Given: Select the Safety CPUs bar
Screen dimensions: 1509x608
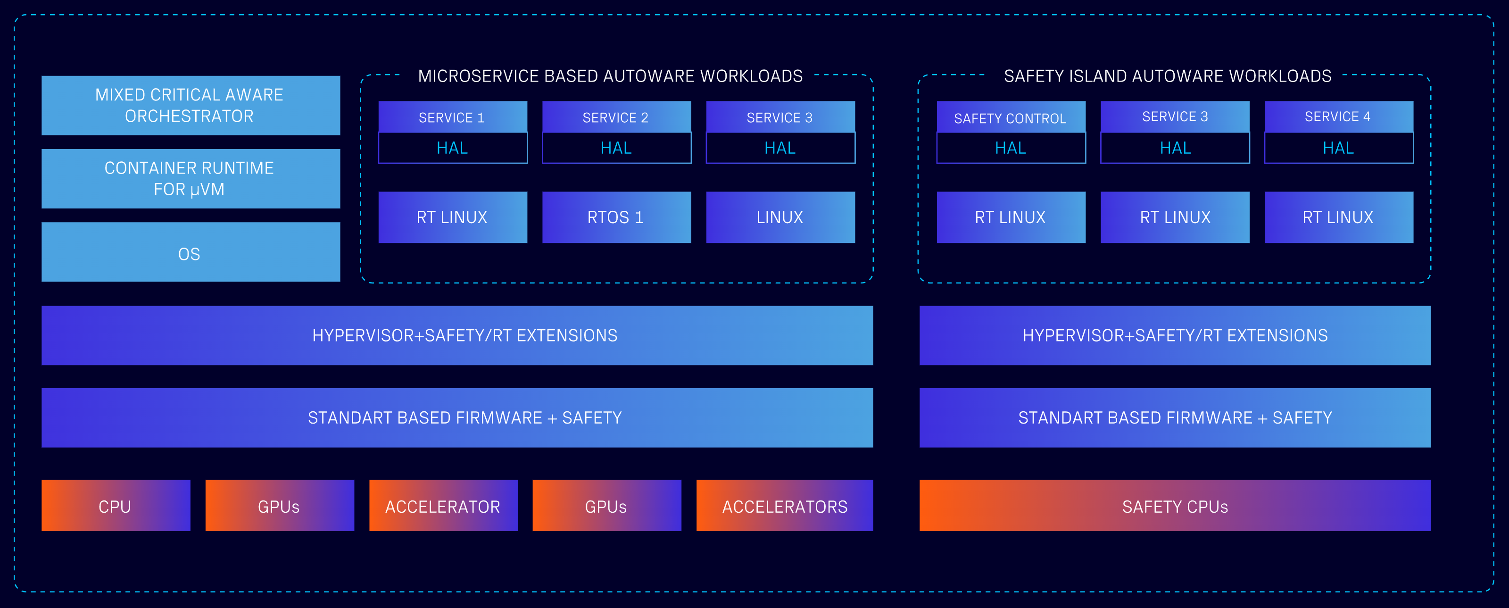Looking at the screenshot, I should tap(1175, 506).
